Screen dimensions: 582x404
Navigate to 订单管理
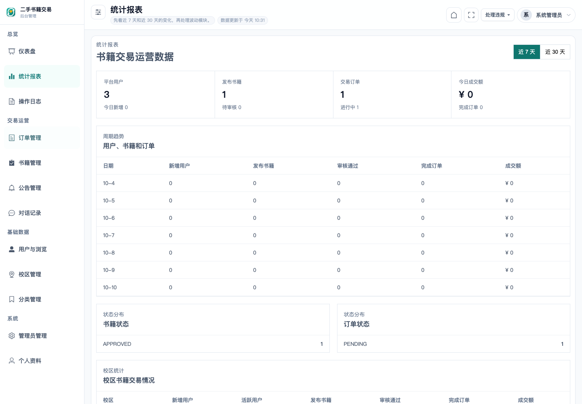42,138
